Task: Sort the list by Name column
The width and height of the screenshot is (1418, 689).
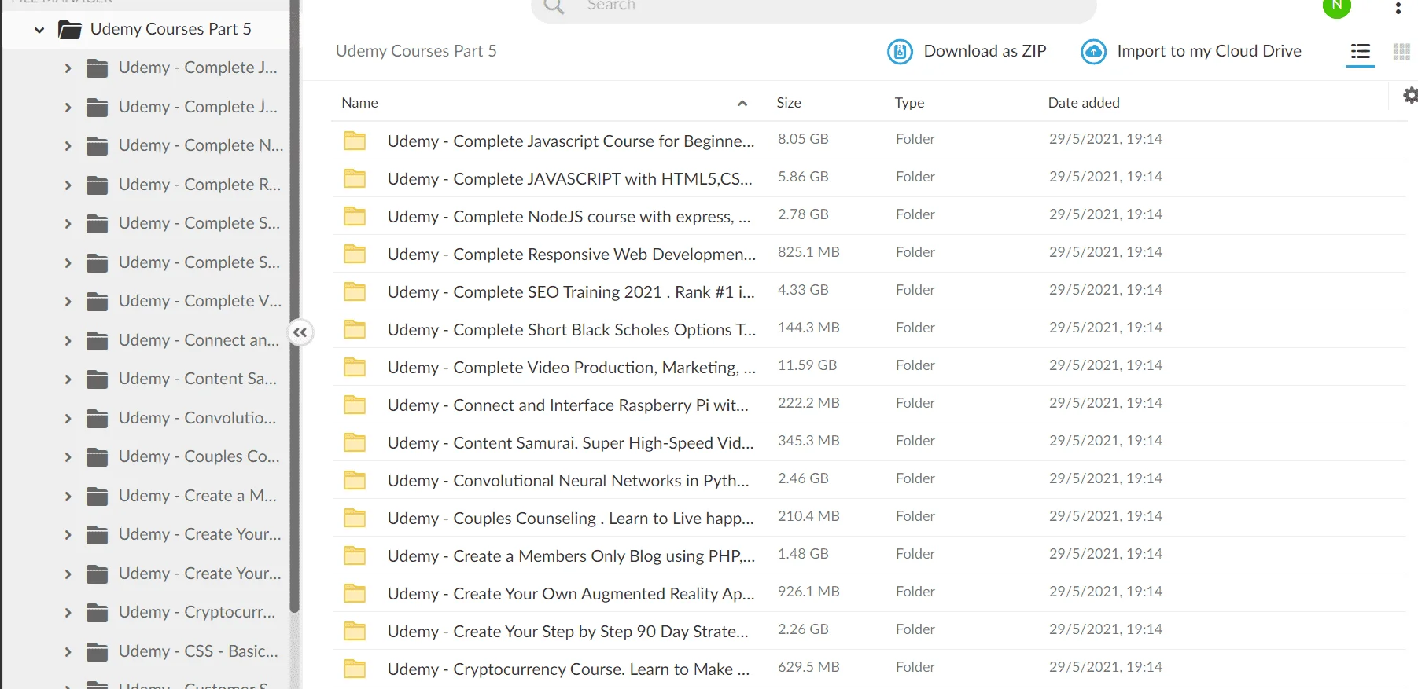Action: click(359, 103)
